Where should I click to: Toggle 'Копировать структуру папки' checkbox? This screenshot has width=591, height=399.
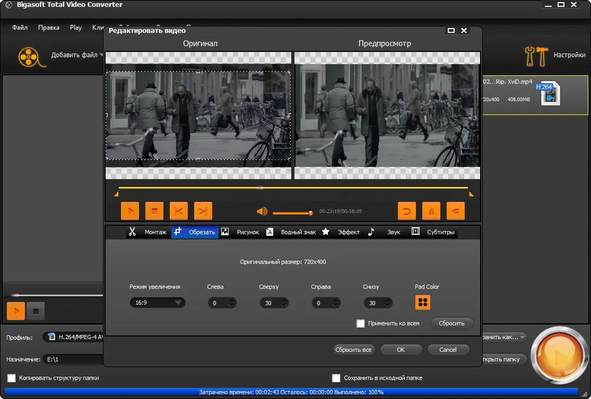tap(11, 378)
